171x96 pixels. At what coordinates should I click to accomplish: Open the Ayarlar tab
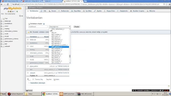[98, 11]
